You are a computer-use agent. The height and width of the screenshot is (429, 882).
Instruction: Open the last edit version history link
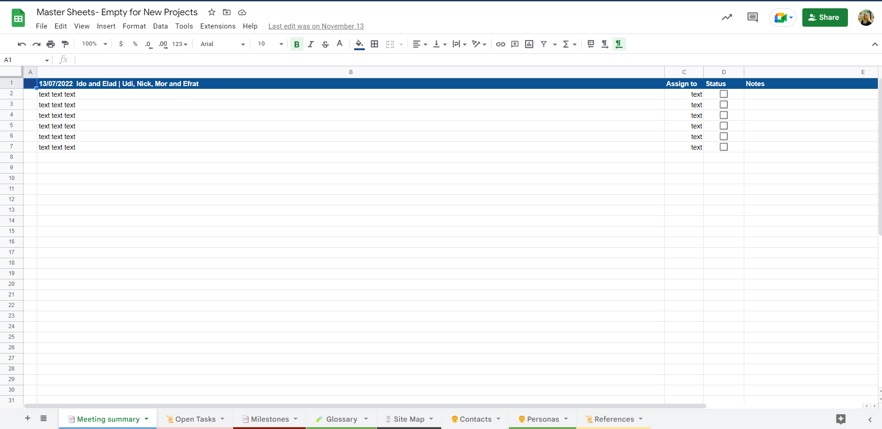(316, 26)
